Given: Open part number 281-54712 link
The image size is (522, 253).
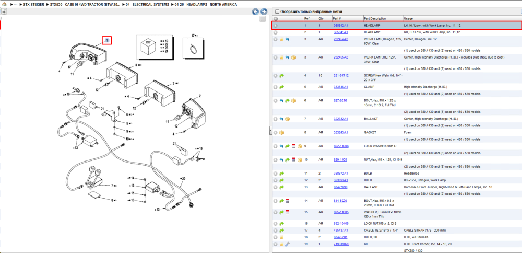Looking at the screenshot, I should 341,76.
